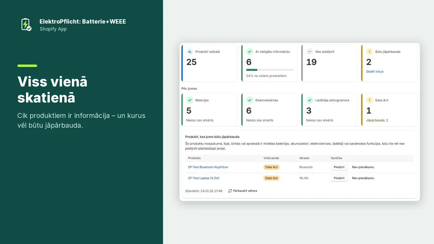Click Piešķirt for EP-Test Laptop 14 Zoll
Image resolution: width=434 pixels, height=244 pixels.
339,178
